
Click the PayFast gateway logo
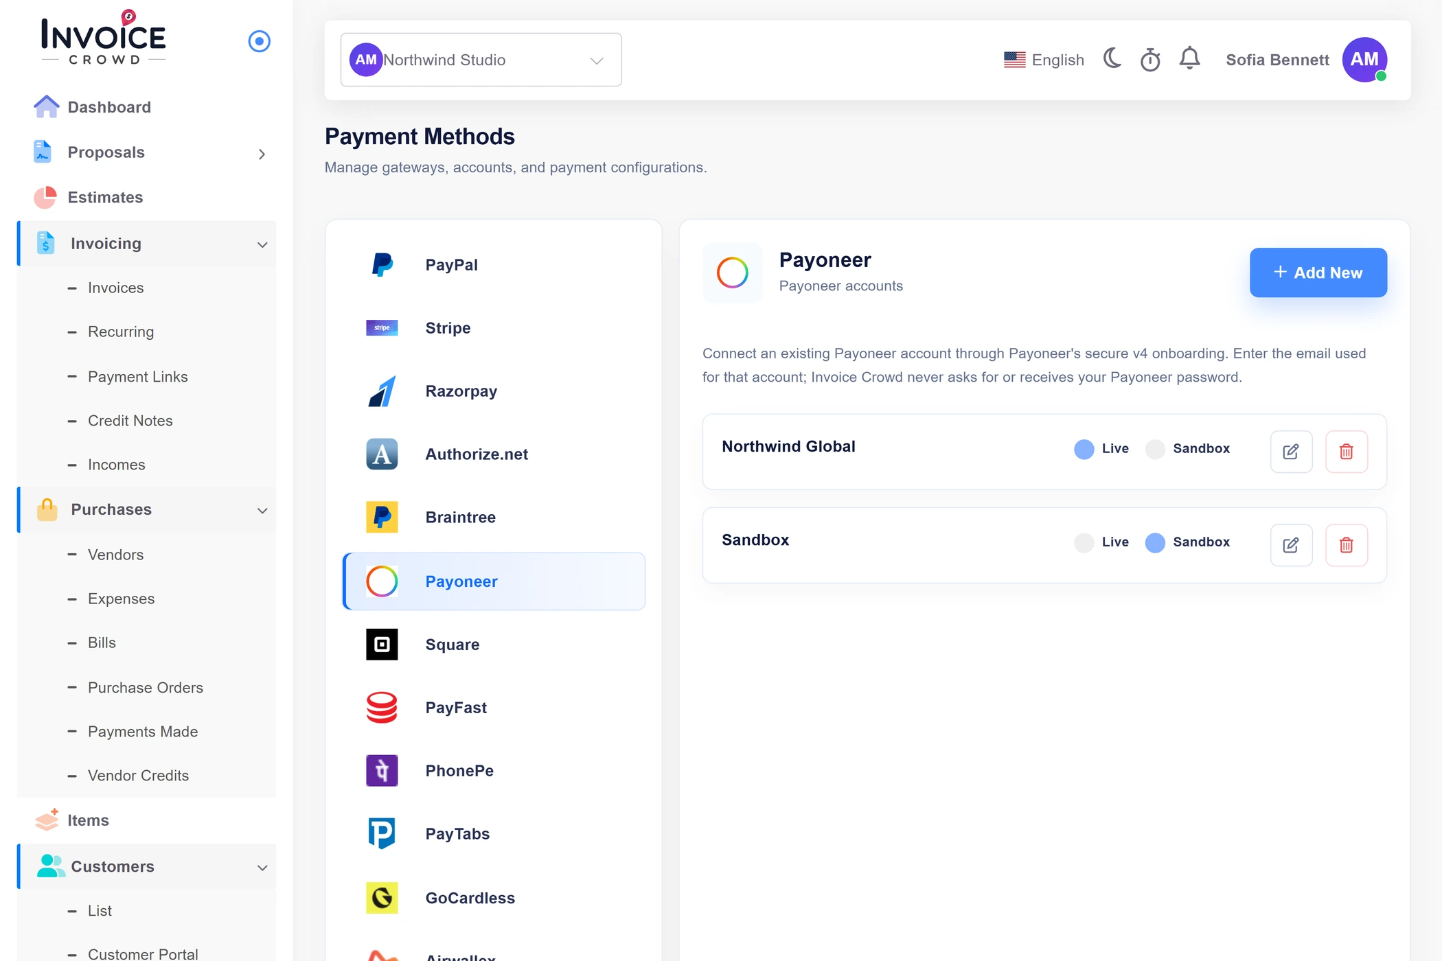coord(382,707)
